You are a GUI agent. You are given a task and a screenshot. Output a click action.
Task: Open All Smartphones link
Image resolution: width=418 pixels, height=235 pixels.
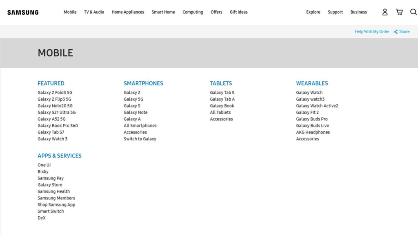pos(140,126)
